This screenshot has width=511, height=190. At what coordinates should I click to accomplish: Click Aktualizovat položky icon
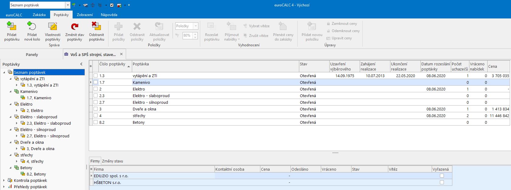click(159, 26)
